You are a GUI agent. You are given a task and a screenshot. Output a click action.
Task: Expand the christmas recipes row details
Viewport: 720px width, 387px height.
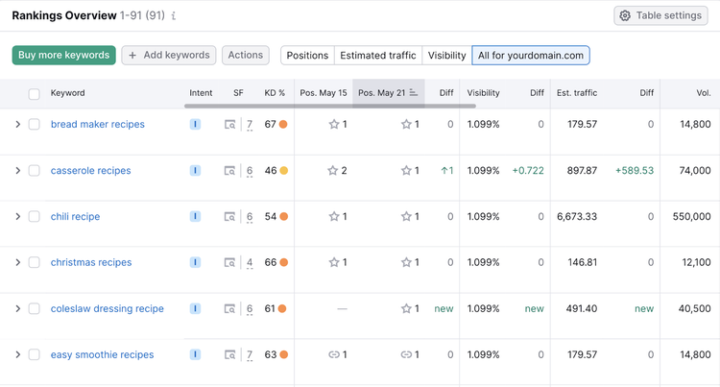[17, 262]
